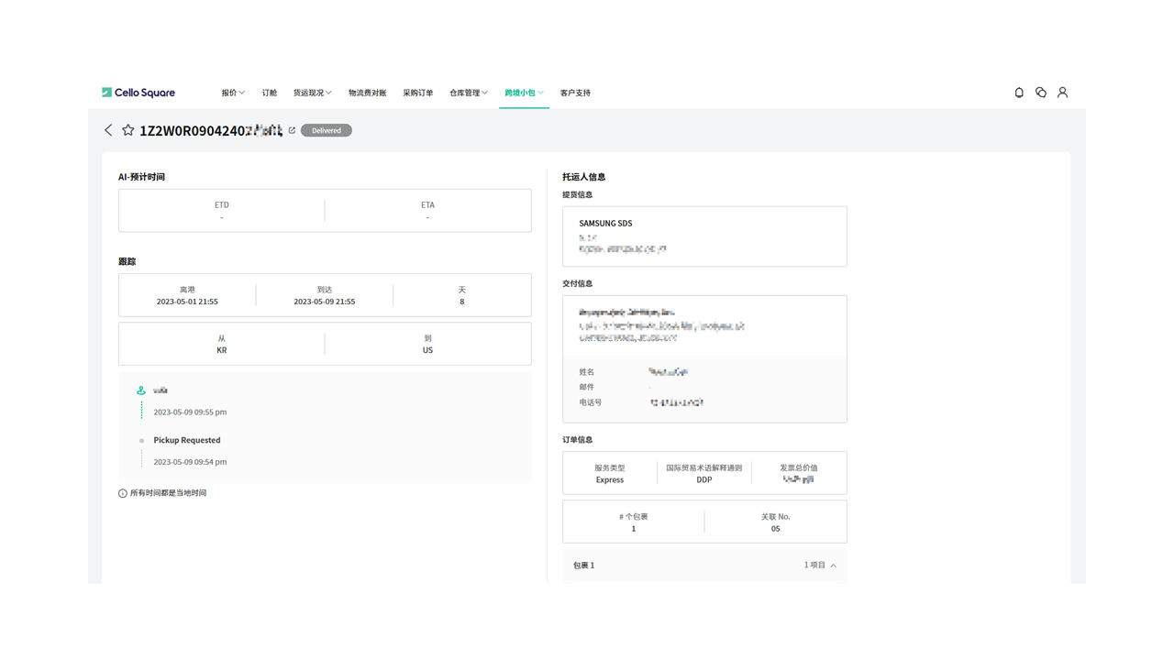Open 客户支持 page

[x=575, y=93]
